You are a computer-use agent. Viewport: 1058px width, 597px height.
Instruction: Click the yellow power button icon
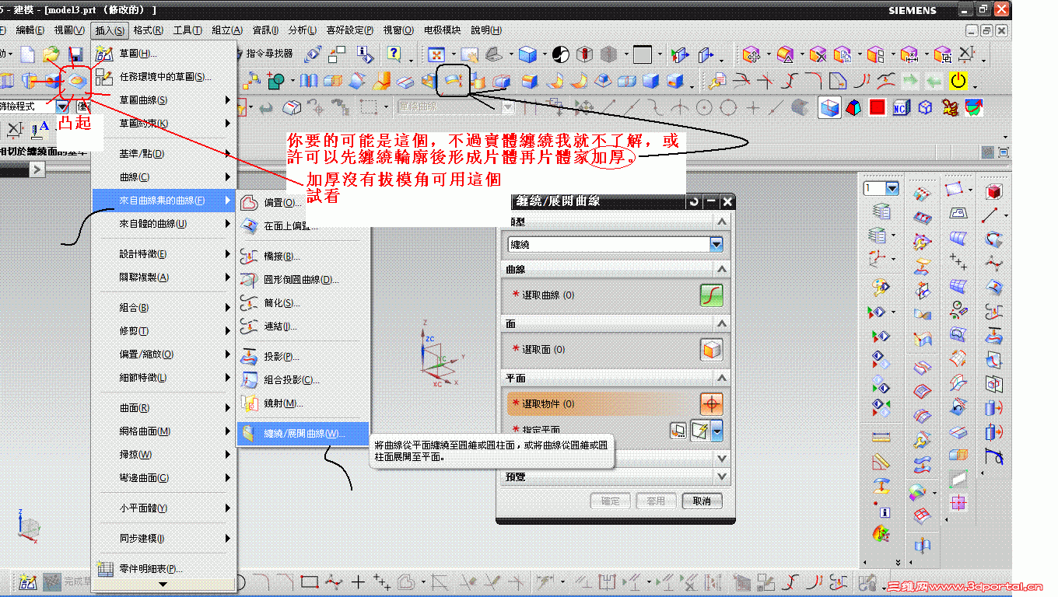pos(958,81)
